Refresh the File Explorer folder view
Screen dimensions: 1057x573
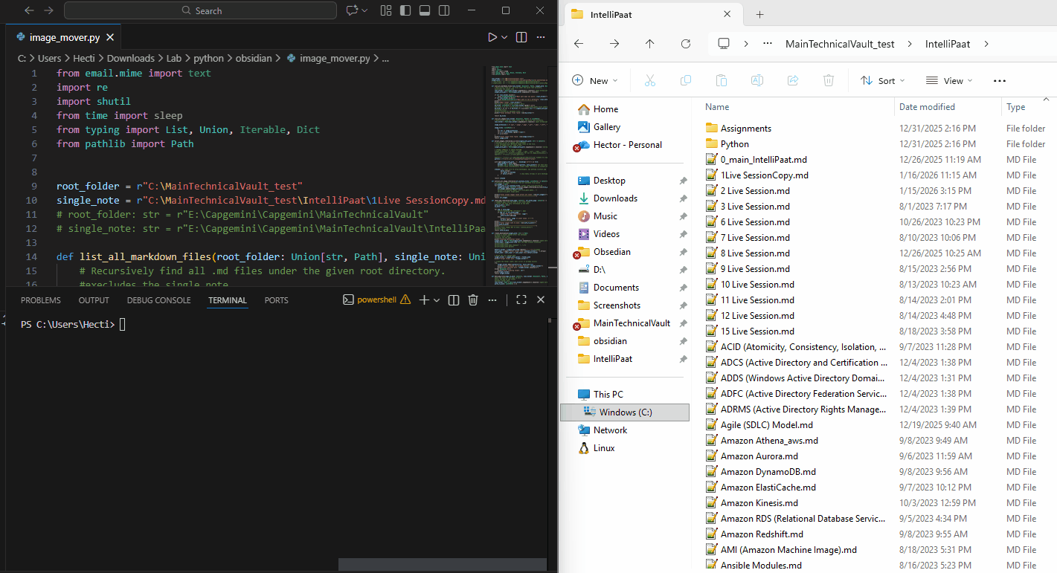[x=686, y=44]
